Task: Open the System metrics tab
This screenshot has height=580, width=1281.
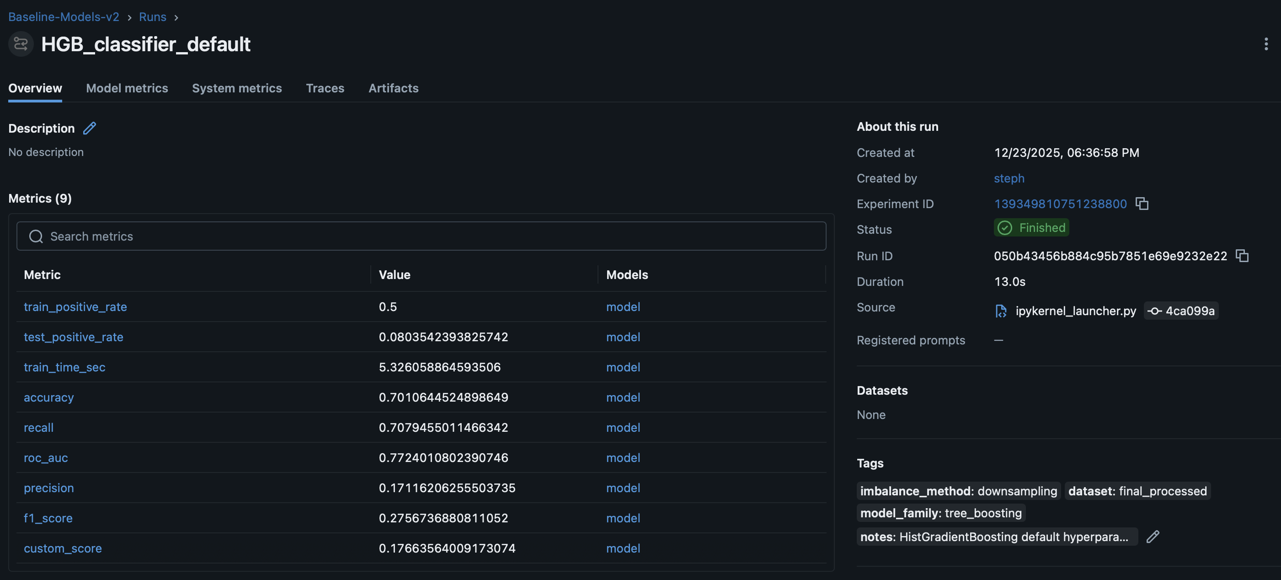Action: 237,88
